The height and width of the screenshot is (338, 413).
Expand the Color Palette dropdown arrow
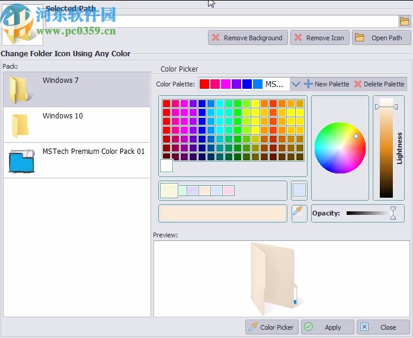(296, 84)
